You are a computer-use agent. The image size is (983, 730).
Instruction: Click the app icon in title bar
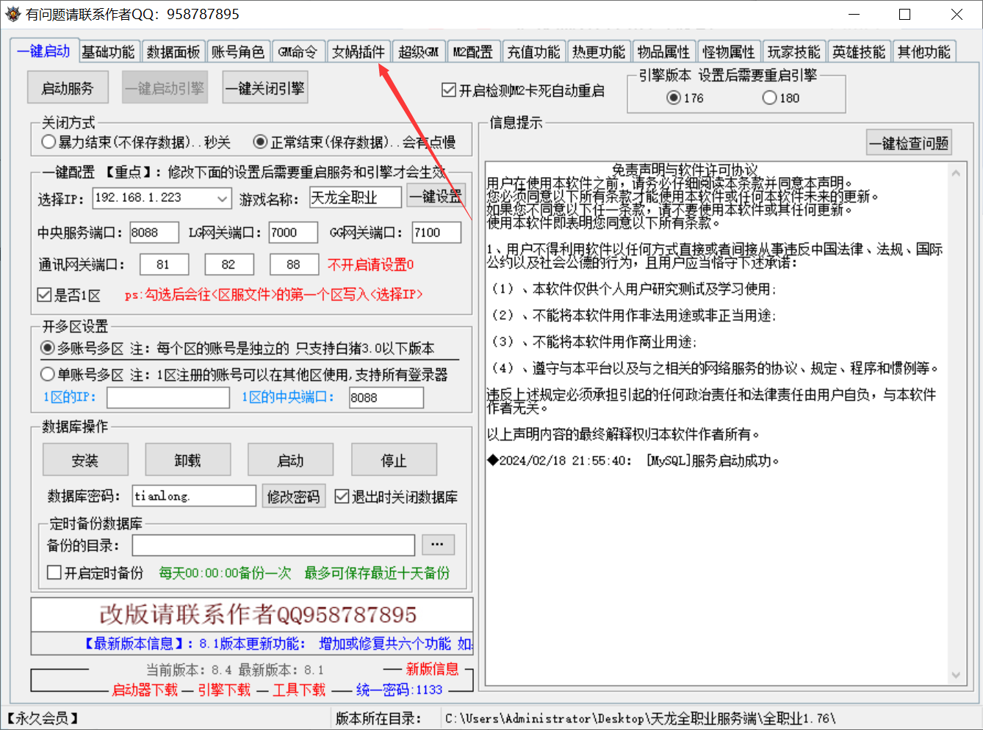12,14
